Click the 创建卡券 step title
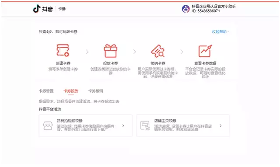This screenshot has width=280, height=167. pyautogui.click(x=63, y=63)
